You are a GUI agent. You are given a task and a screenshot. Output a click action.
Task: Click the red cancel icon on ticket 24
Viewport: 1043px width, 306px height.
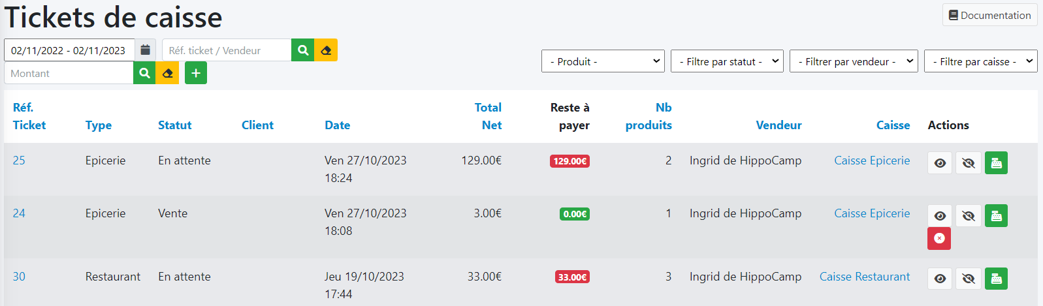(939, 239)
